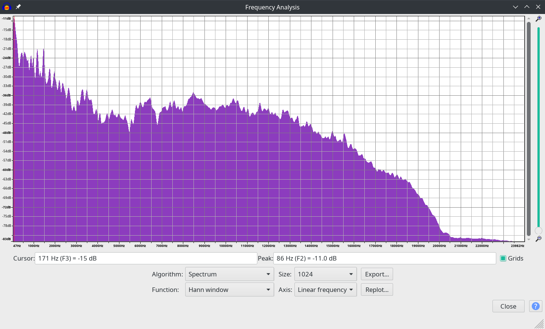This screenshot has height=329, width=545.
Task: Open the Size 1024 dropdown
Action: click(325, 274)
